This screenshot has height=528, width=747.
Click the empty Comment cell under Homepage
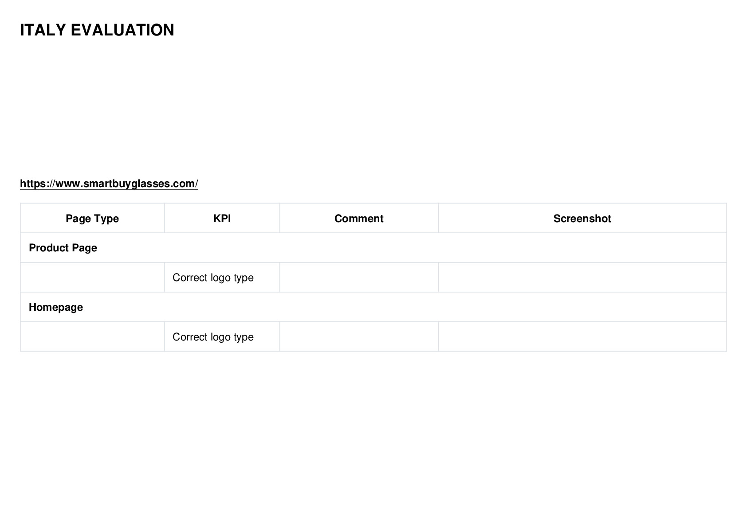pos(359,337)
